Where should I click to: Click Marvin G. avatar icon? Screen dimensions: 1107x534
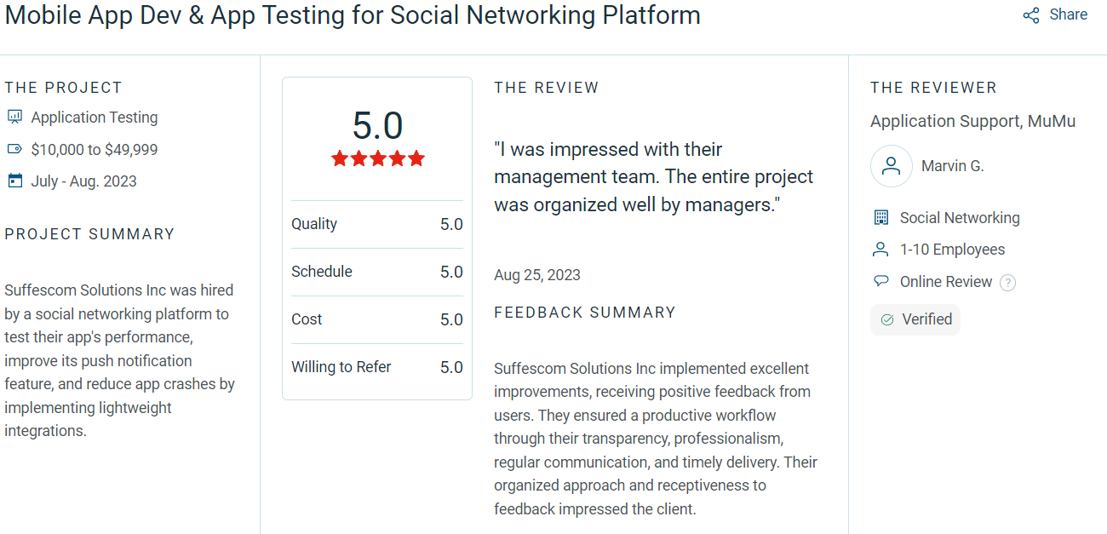point(892,166)
